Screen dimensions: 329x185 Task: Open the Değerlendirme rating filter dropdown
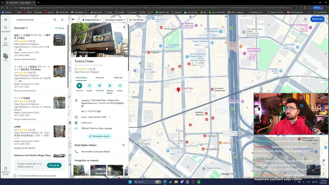click(92, 20)
